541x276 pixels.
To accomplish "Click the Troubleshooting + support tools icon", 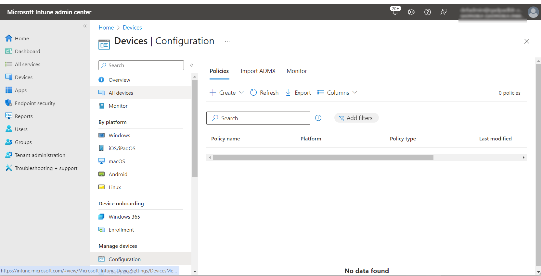I will coord(9,168).
